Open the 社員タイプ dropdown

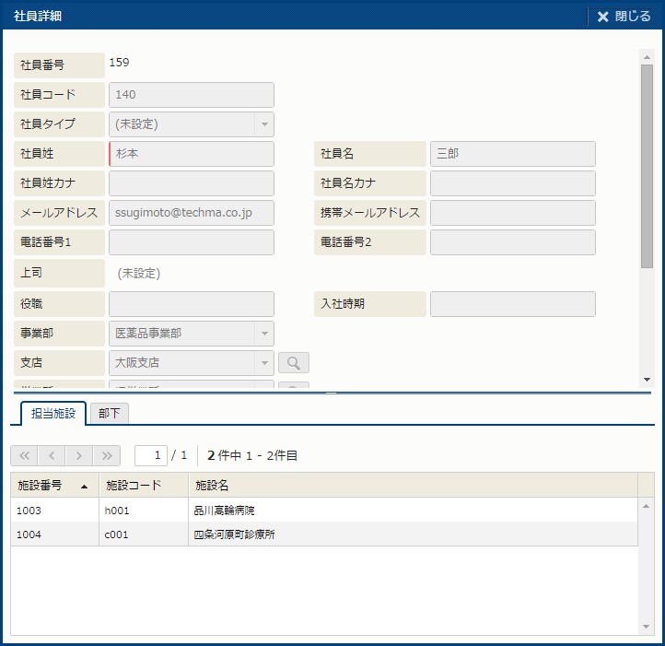click(263, 124)
